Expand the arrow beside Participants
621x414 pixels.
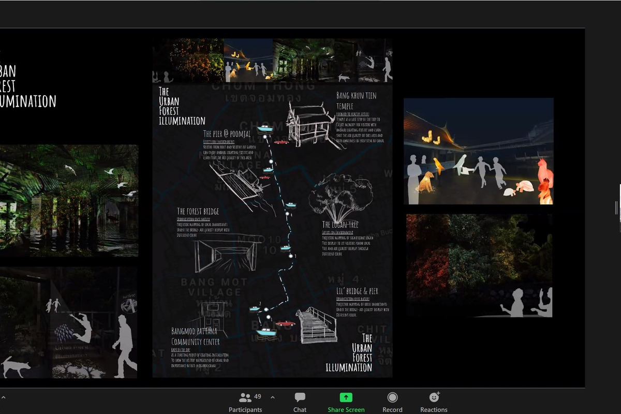273,397
